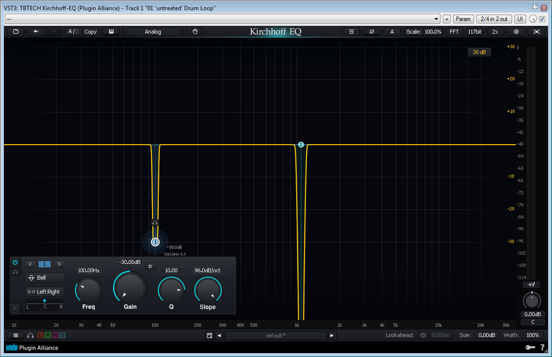
Task: Click the band number 1 indicator
Action: (44, 264)
